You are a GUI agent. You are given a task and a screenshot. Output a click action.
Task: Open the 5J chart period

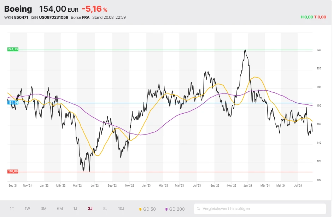coord(105,209)
